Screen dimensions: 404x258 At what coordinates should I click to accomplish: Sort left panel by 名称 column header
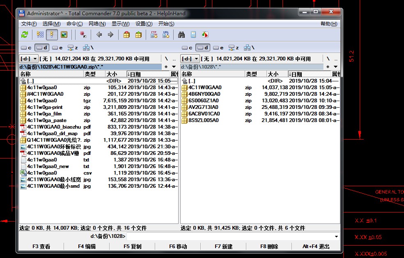pos(52,74)
